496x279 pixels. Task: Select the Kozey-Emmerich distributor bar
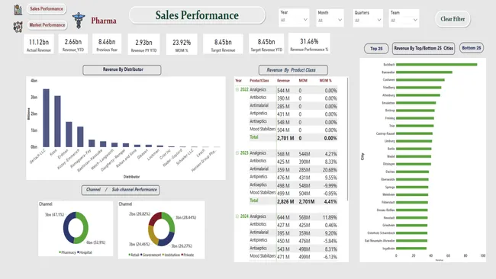tap(80, 136)
